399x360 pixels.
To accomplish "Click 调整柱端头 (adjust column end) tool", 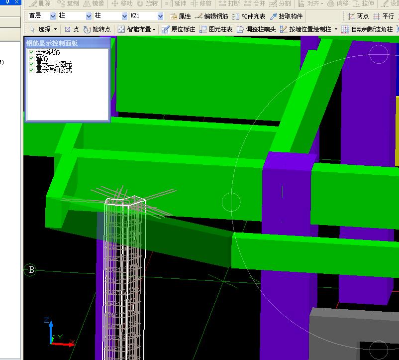I will click(x=257, y=29).
